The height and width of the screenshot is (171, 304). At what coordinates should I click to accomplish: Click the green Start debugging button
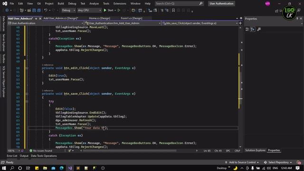pyautogui.click(x=108, y=10)
